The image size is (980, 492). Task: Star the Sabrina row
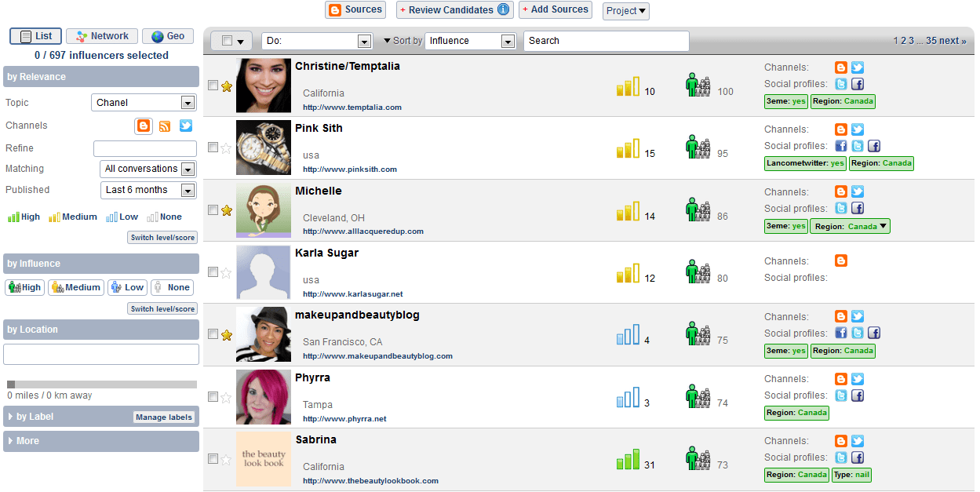click(x=227, y=460)
